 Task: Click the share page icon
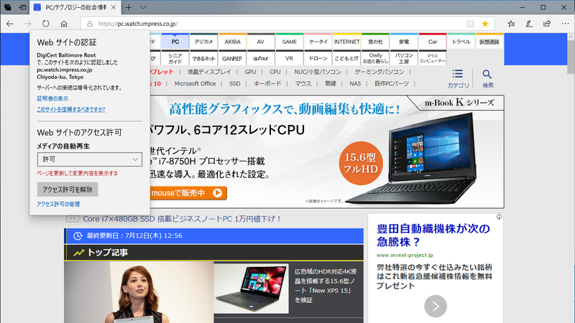pos(547,24)
